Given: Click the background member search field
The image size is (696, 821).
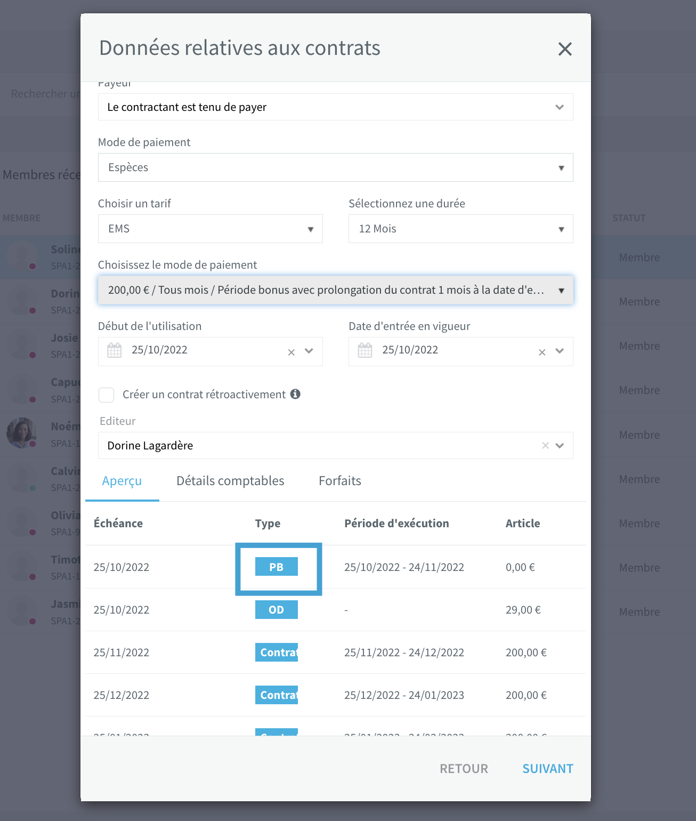Looking at the screenshot, I should tap(45, 94).
